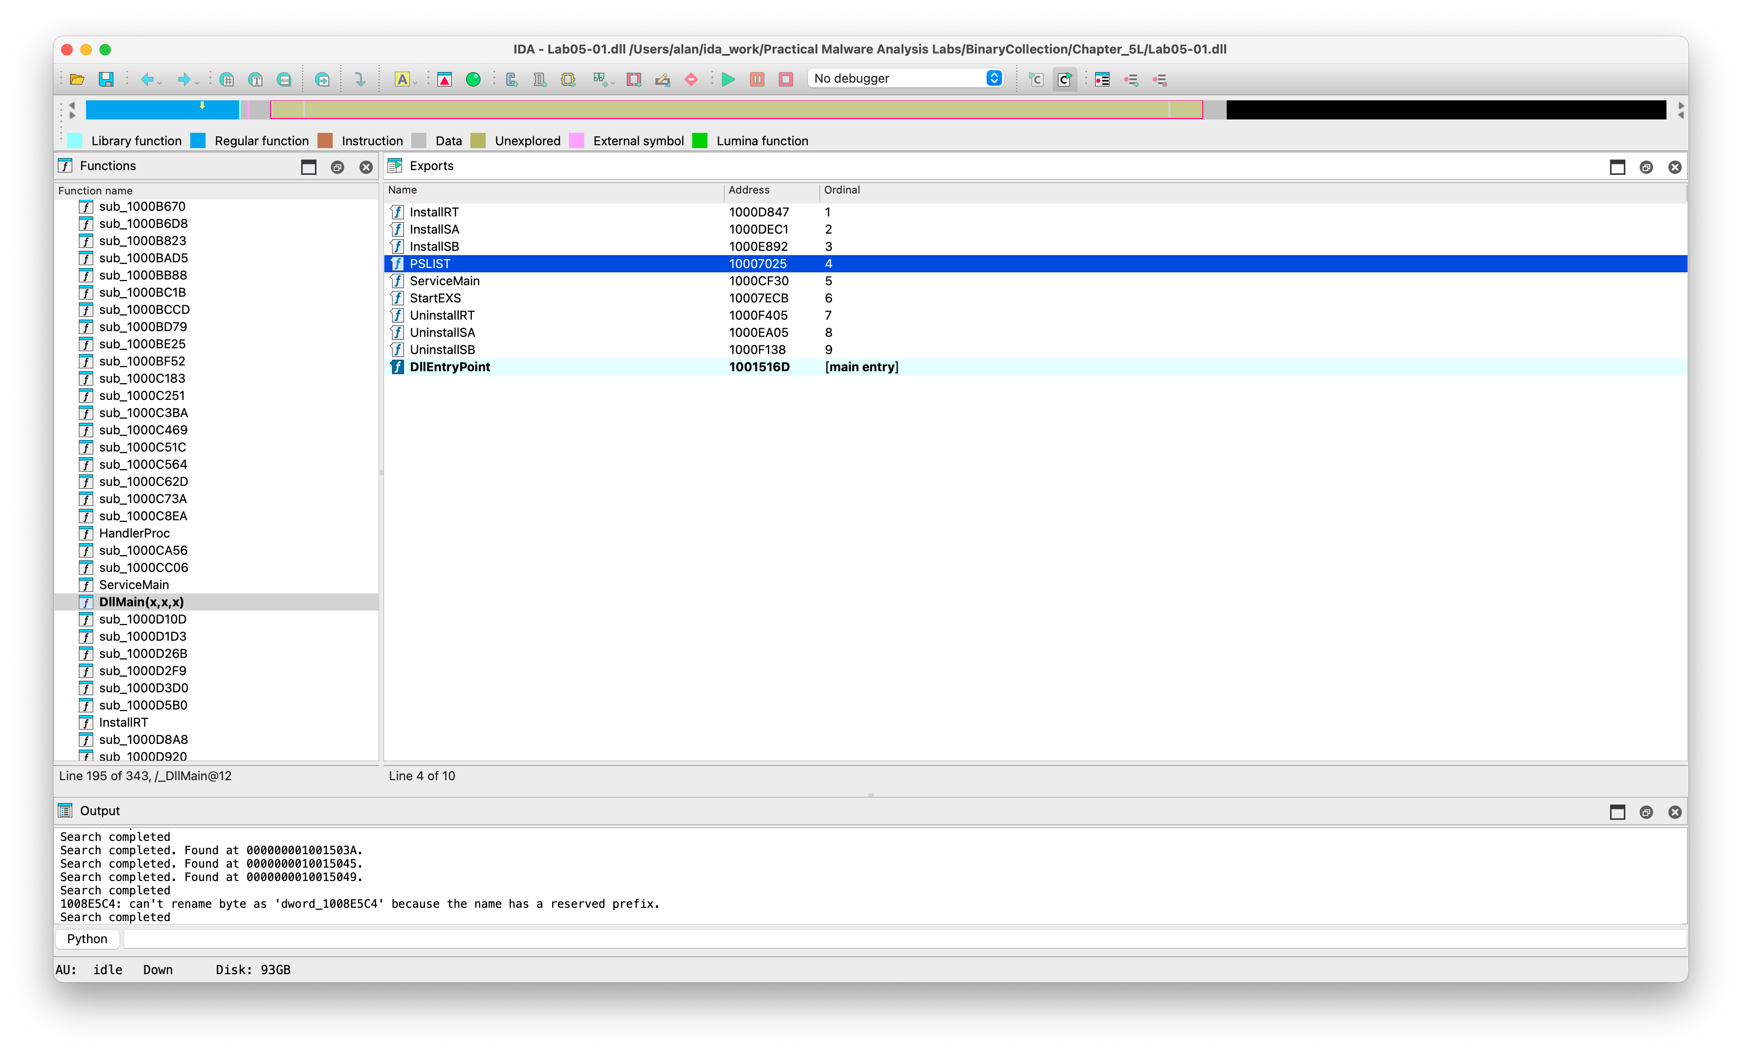Image resolution: width=1742 pixels, height=1053 pixels.
Task: Select UninstallSB in the Exports list
Action: point(1035,350)
